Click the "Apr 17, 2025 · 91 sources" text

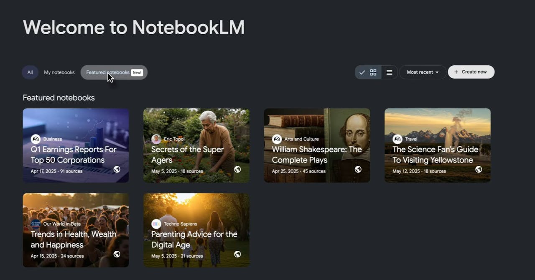pyautogui.click(x=56, y=171)
